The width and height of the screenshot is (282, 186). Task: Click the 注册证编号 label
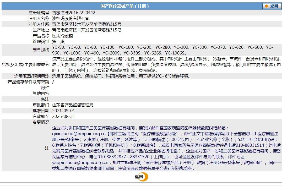click(x=39, y=13)
